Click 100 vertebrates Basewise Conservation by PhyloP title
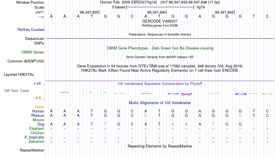 pyautogui.click(x=160, y=84)
